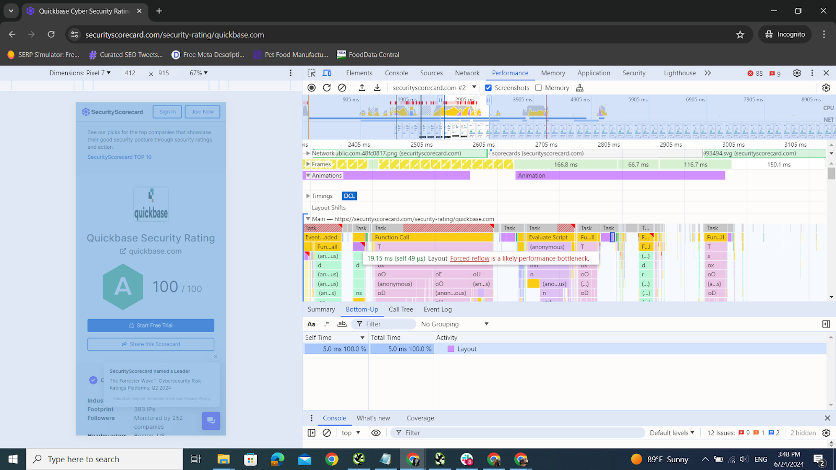Open the Network panel tab
The width and height of the screenshot is (836, 470).
tap(467, 73)
